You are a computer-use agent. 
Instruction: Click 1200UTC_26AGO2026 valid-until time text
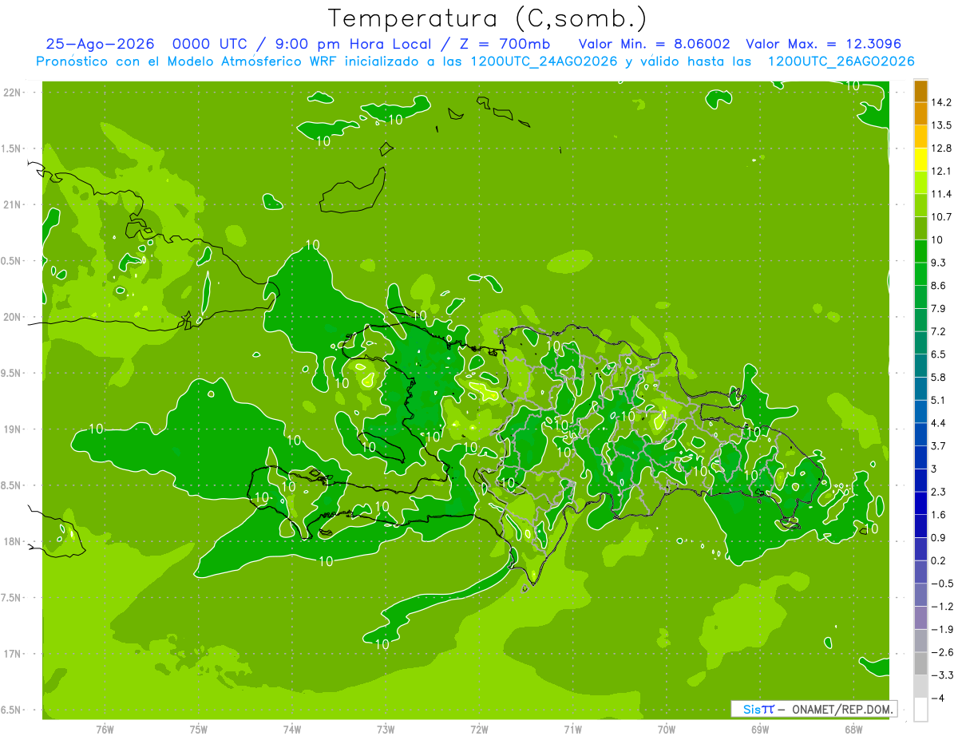pos(841,61)
